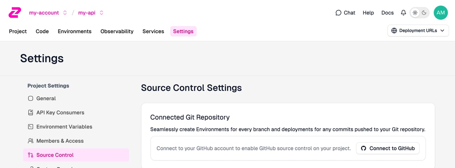Select the my-api breadcrumb link
This screenshot has width=455, height=168.
point(87,13)
